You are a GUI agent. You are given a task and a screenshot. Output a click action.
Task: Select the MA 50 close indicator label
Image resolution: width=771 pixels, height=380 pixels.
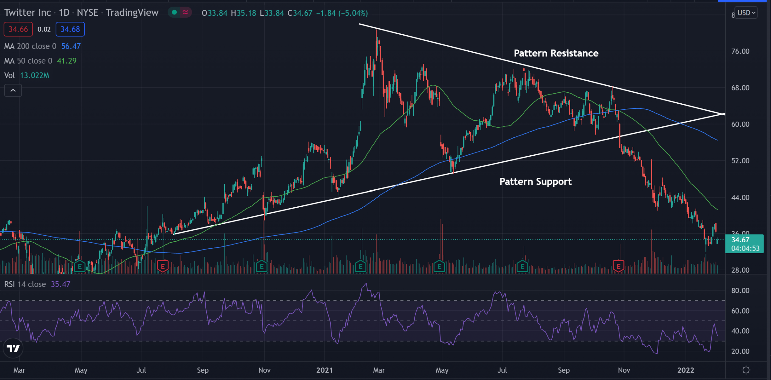click(x=28, y=61)
